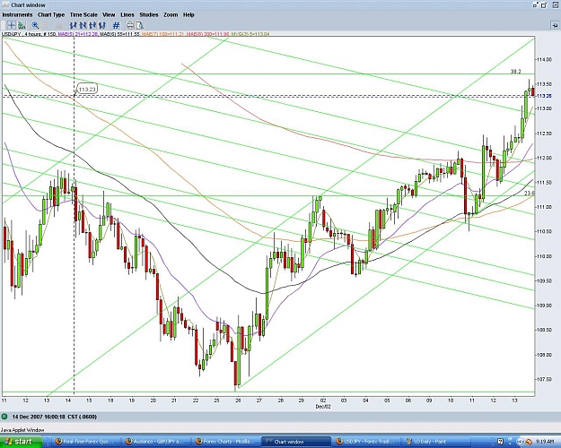561x448 pixels.
Task: Click the 23.6 Fibonacci level label
Action: (x=530, y=193)
